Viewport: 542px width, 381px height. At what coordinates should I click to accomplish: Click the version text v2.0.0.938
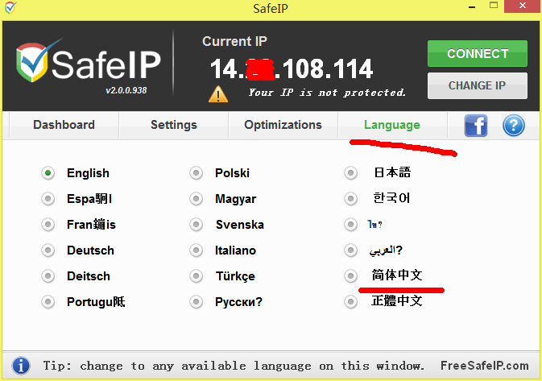point(126,90)
